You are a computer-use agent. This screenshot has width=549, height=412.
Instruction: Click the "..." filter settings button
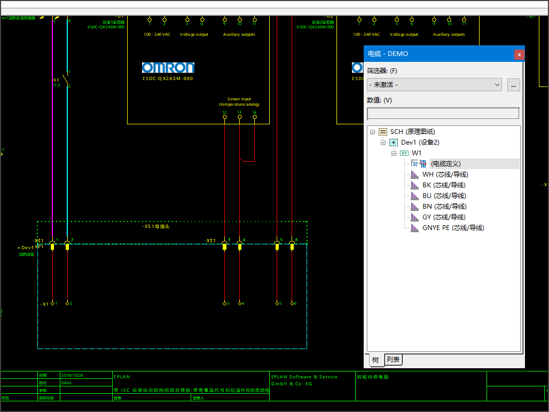(x=513, y=85)
